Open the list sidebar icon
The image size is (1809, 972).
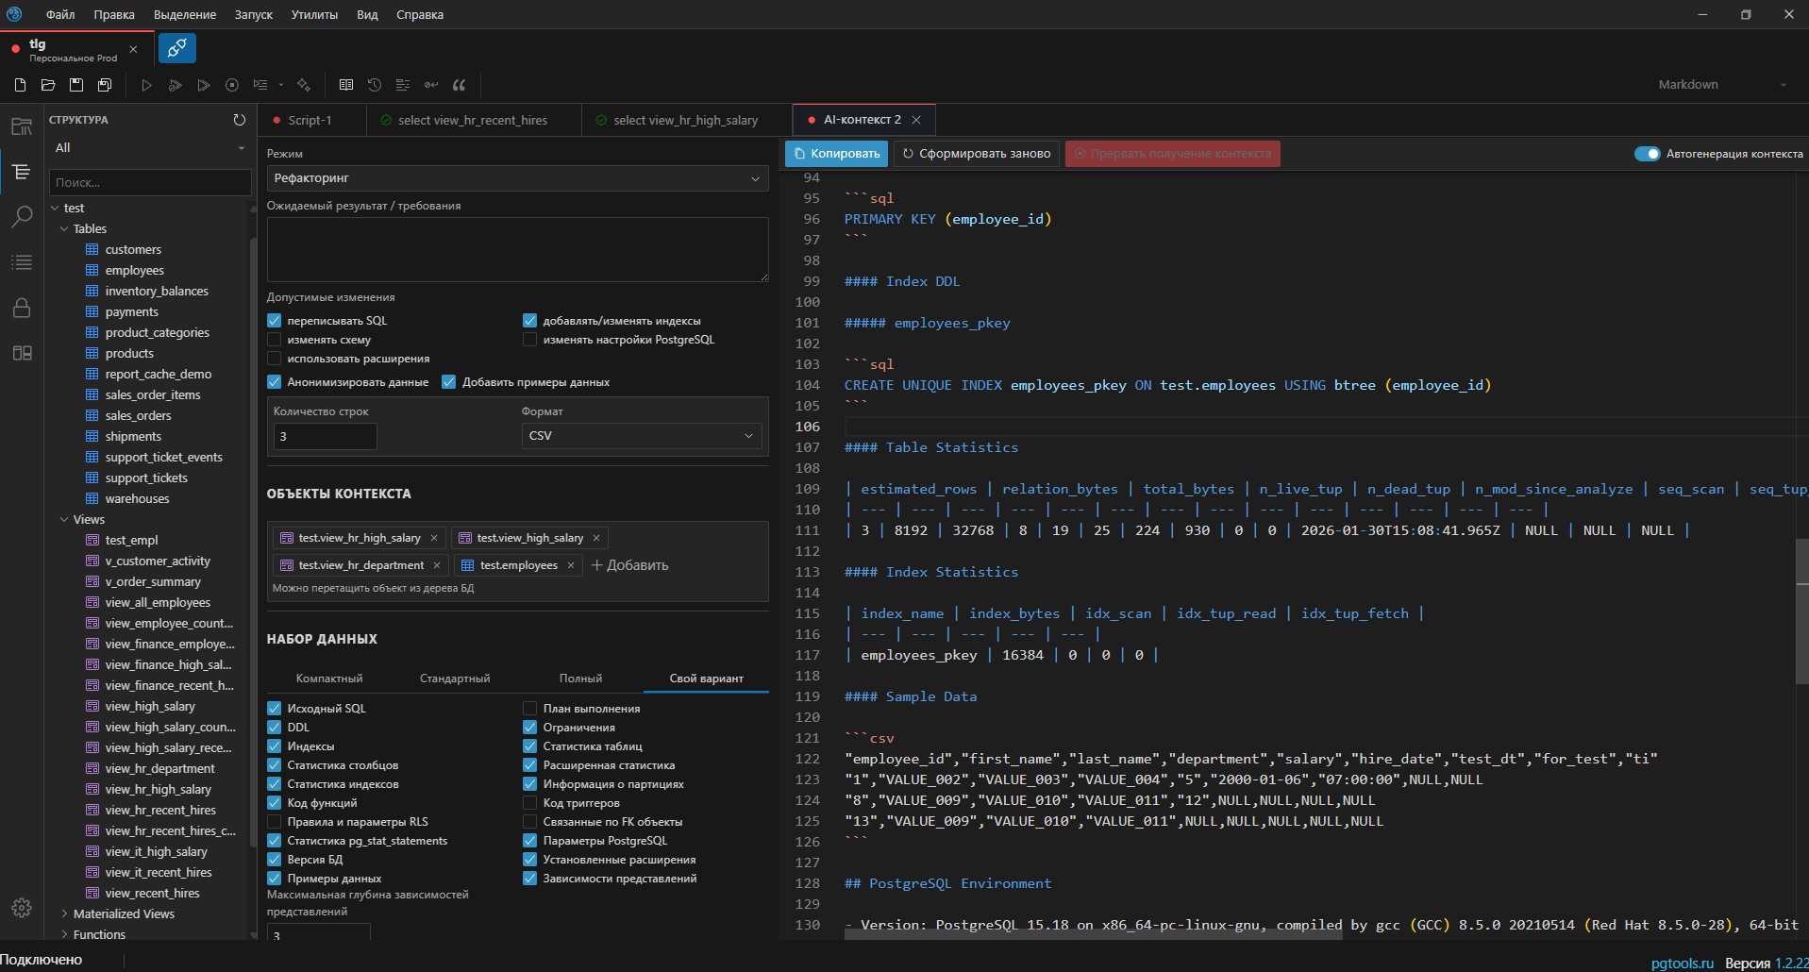tap(22, 262)
